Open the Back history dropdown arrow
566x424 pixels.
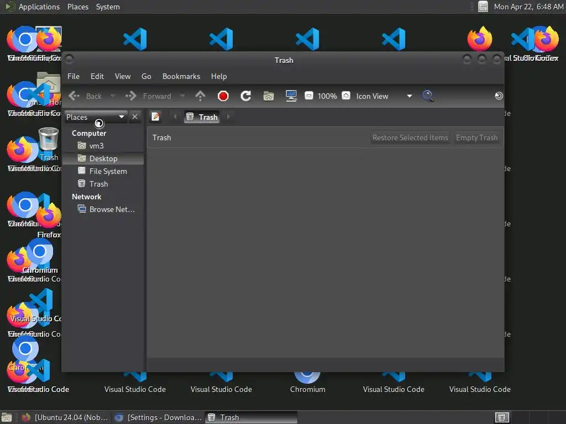click(x=113, y=96)
